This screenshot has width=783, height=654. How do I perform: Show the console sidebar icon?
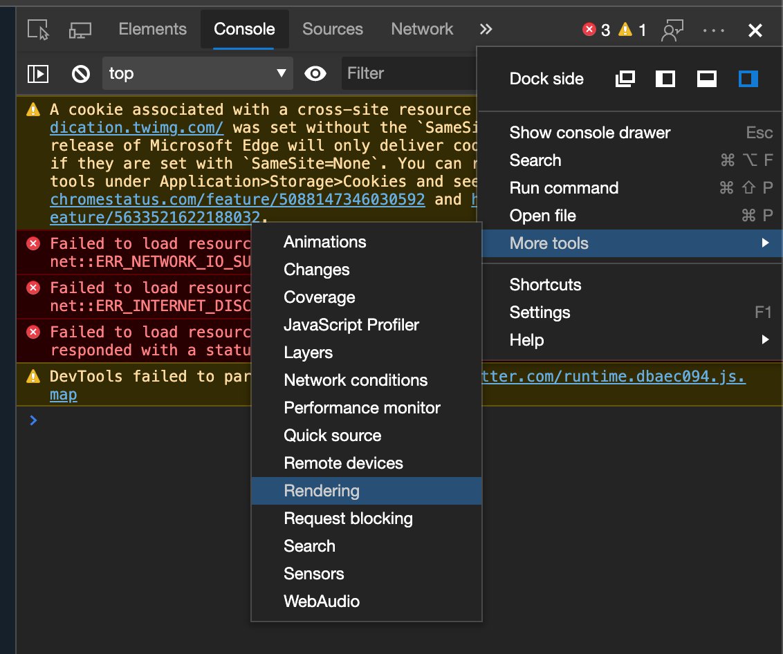point(38,74)
